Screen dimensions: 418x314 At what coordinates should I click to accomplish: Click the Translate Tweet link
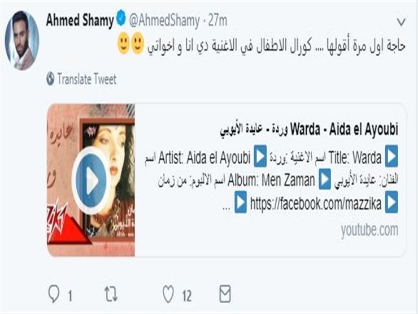pyautogui.click(x=87, y=79)
